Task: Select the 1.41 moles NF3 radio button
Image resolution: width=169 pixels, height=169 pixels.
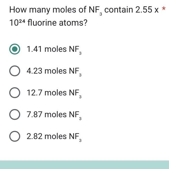Action: (15, 49)
